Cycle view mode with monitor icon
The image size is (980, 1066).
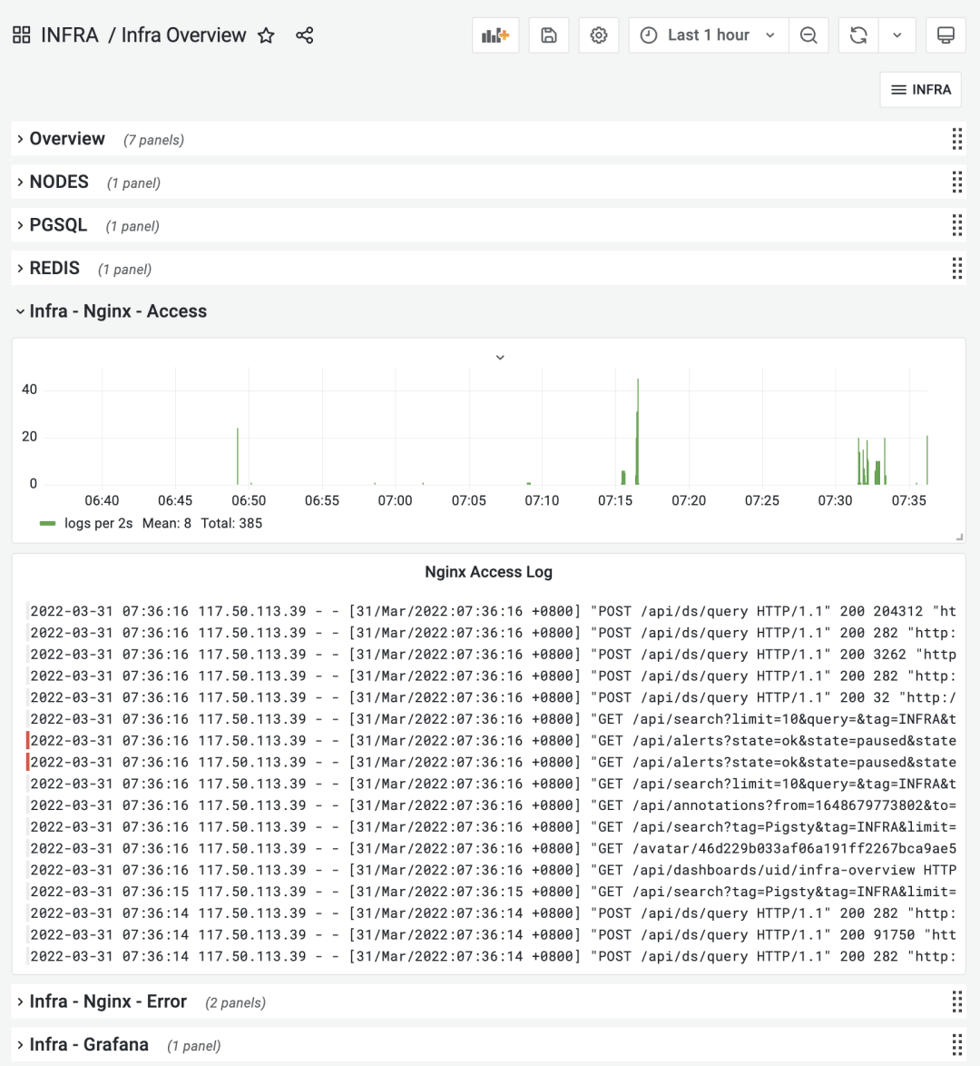pos(946,35)
